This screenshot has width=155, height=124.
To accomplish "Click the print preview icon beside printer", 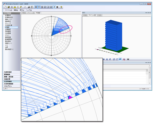I will [32, 7].
